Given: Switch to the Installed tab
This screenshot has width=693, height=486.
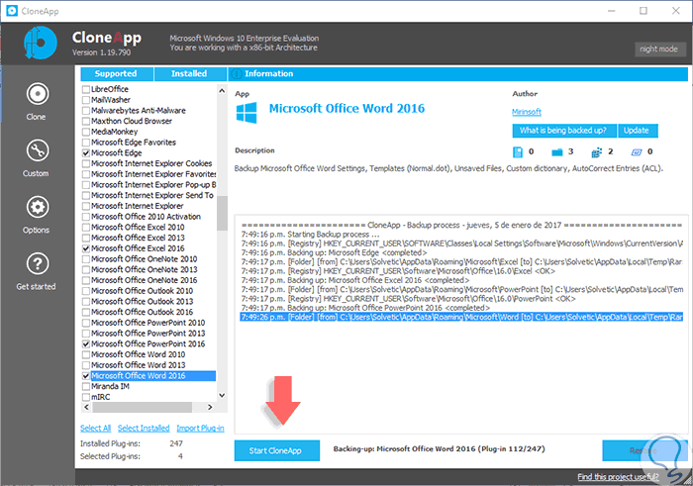Looking at the screenshot, I should [190, 74].
